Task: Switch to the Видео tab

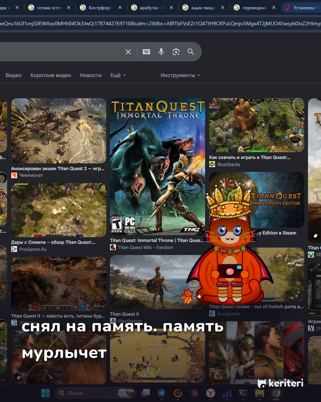Action: coord(13,75)
